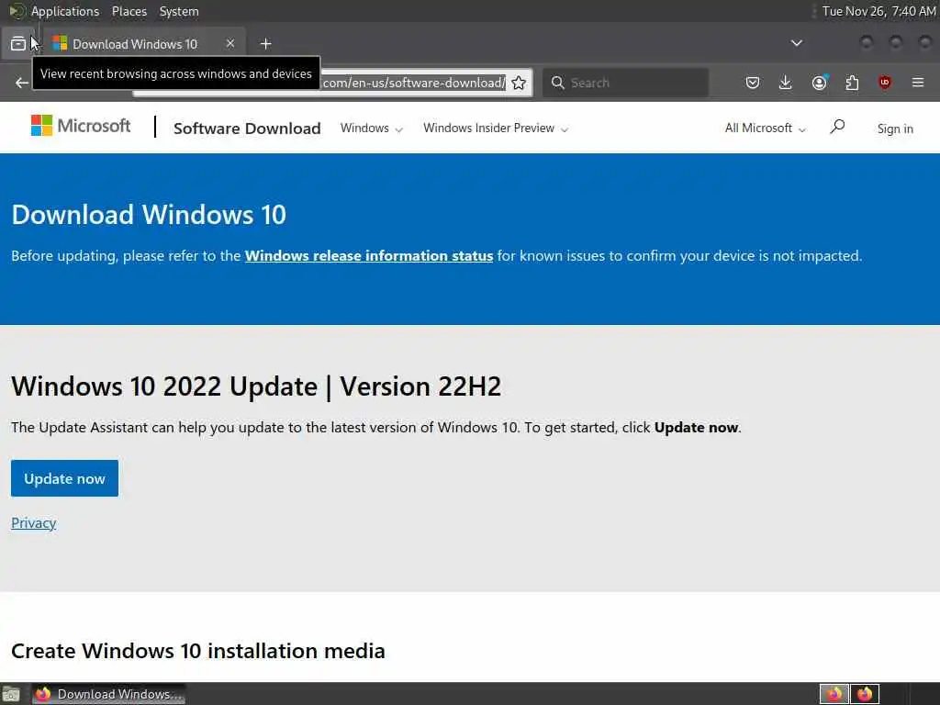Select Download Windows taskbar window button
Screen dimensions: 940x705
pos(108,694)
